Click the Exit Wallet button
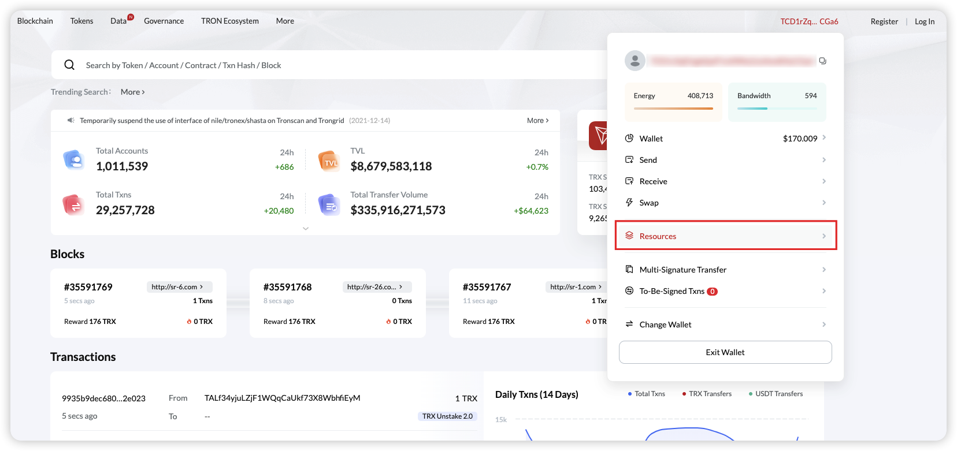 [725, 352]
